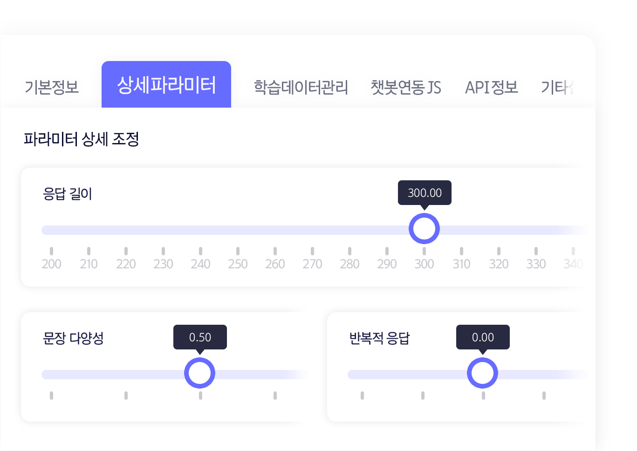Click the 0.00 value tooltip
Viewport: 637px width, 451px height.
coord(483,337)
